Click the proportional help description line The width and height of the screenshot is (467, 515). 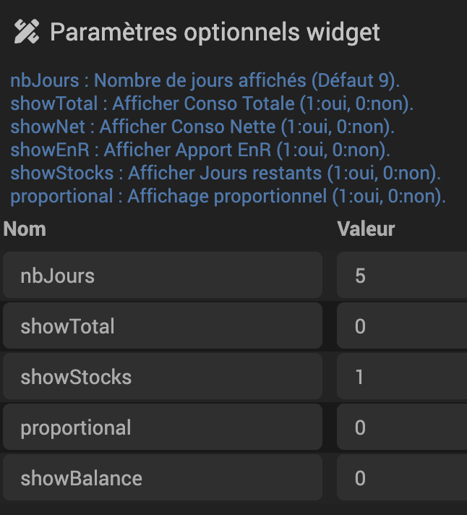(x=228, y=196)
